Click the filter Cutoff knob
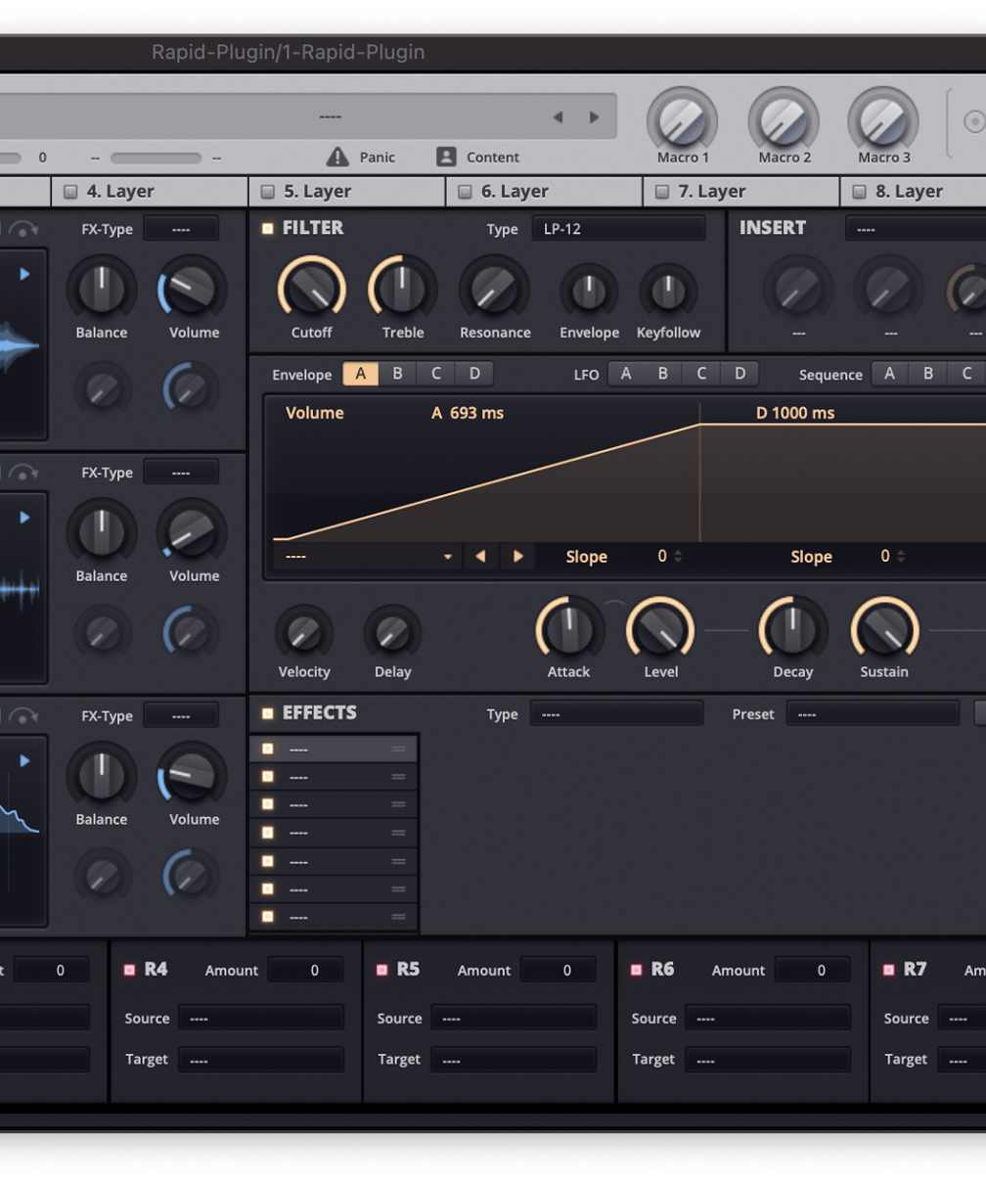 [312, 290]
